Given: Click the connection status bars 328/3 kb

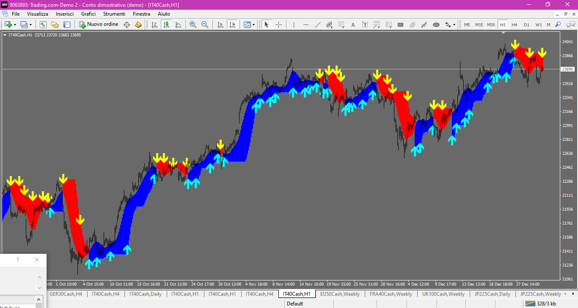Looking at the screenshot, I should coord(541,303).
